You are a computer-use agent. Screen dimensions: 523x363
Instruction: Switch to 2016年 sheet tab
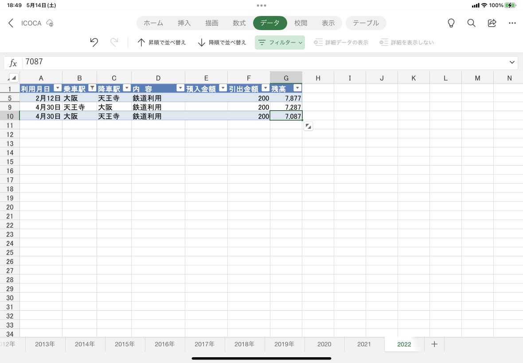tap(165, 344)
